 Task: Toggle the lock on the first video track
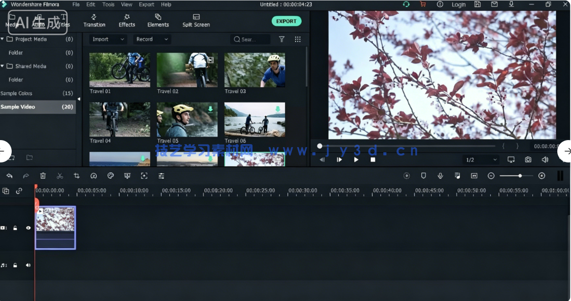pyautogui.click(x=16, y=228)
